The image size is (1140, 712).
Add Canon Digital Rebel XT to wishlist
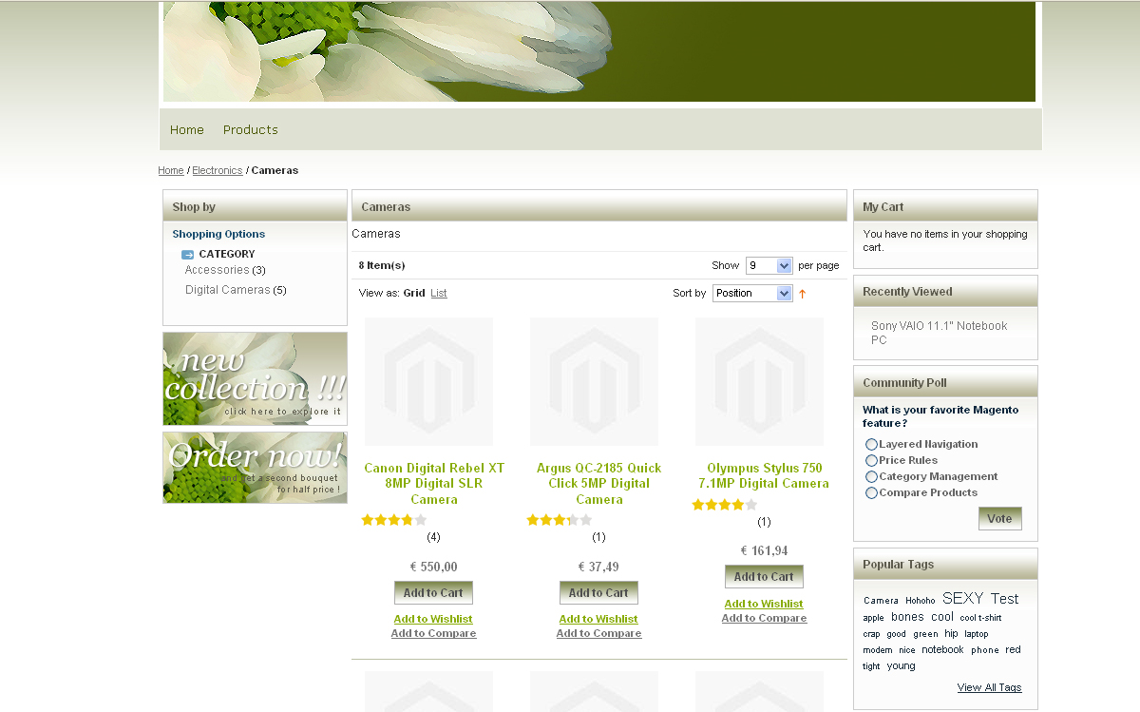click(433, 620)
